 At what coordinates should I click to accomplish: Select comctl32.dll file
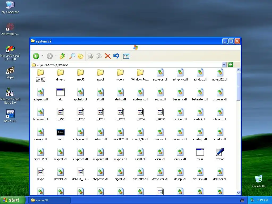tap(120, 135)
